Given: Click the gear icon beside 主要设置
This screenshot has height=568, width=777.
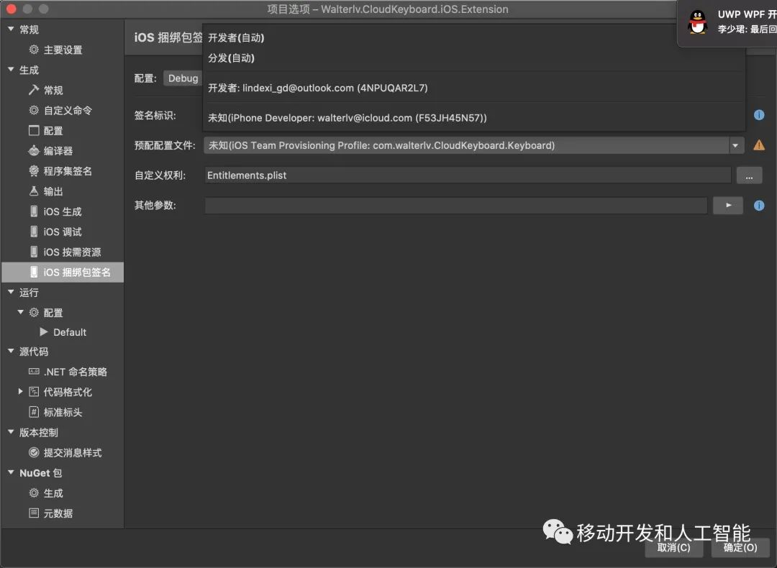Looking at the screenshot, I should [34, 50].
